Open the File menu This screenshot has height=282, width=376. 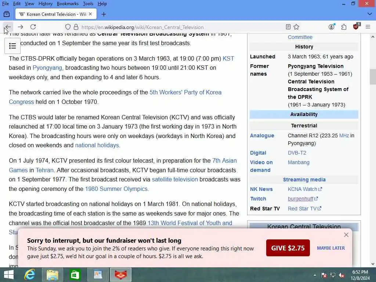(5, 4)
